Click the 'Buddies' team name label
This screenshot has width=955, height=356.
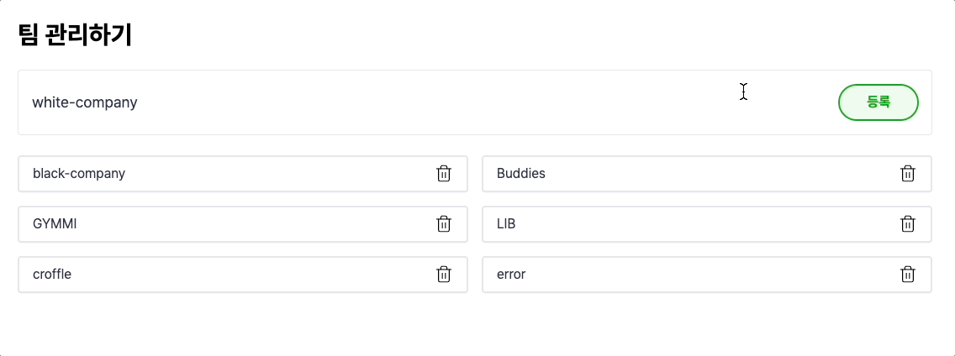pos(520,174)
